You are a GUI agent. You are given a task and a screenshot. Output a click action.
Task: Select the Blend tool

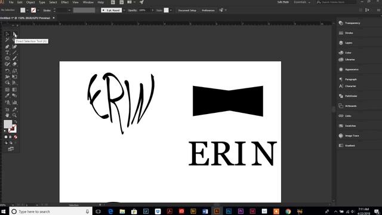point(14,96)
